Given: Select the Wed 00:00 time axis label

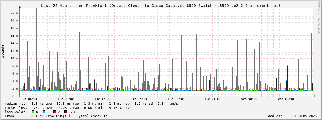Looking at the screenshot, I should click(x=249, y=99).
